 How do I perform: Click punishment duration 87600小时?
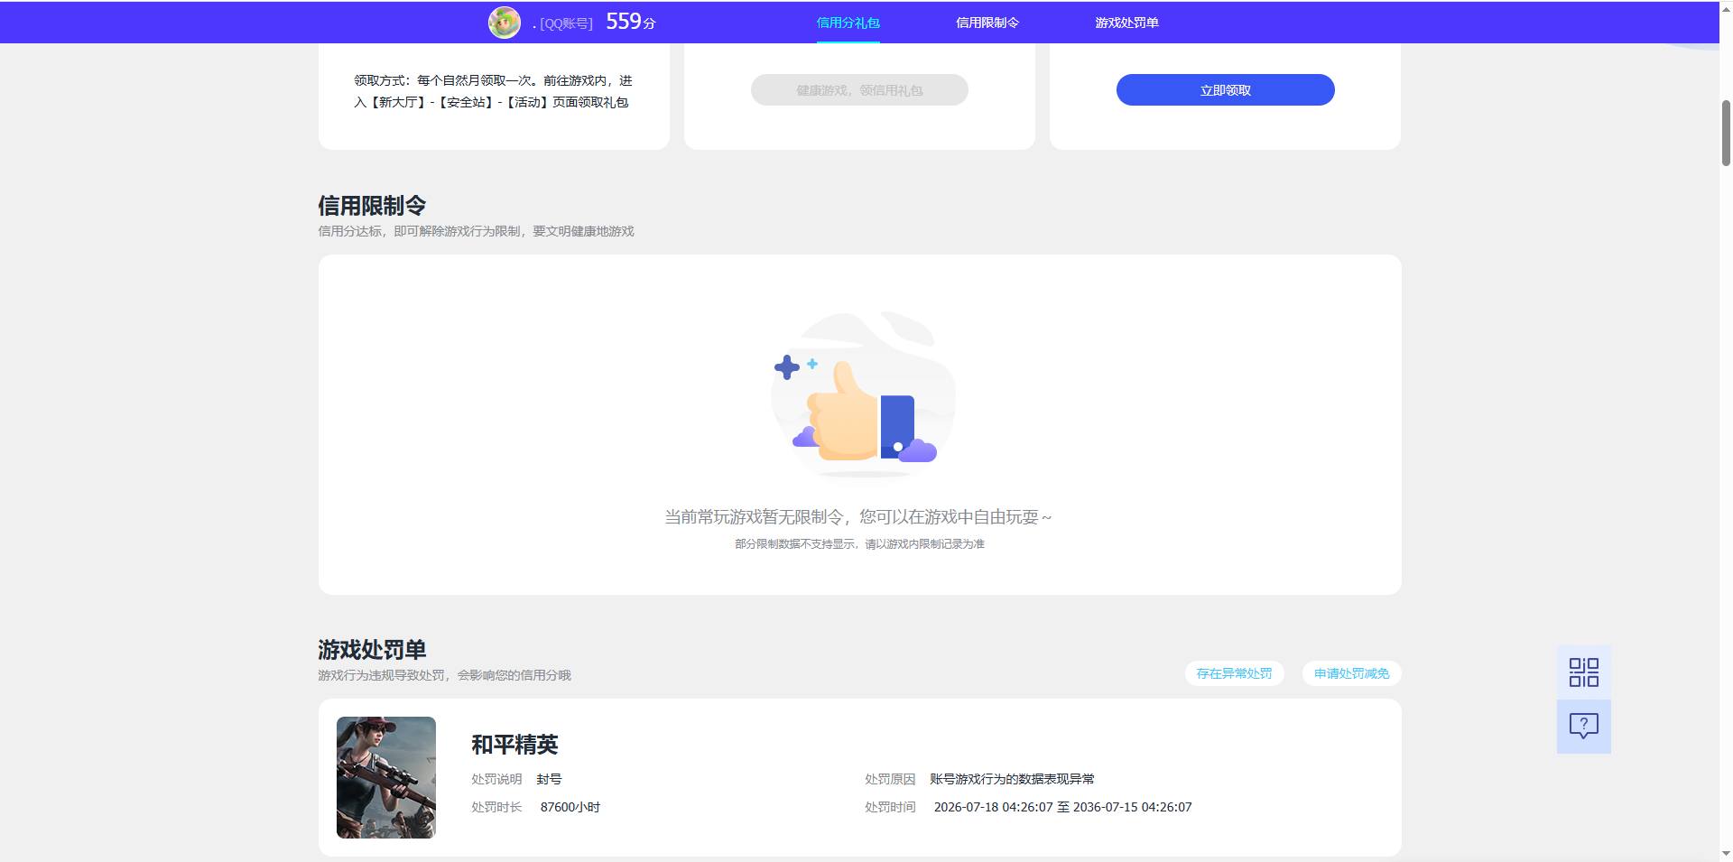[x=570, y=807]
